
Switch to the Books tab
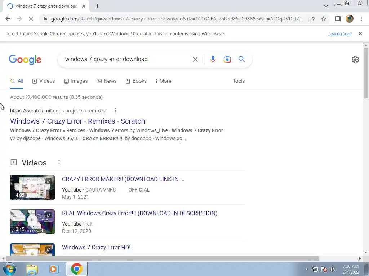coord(136,81)
